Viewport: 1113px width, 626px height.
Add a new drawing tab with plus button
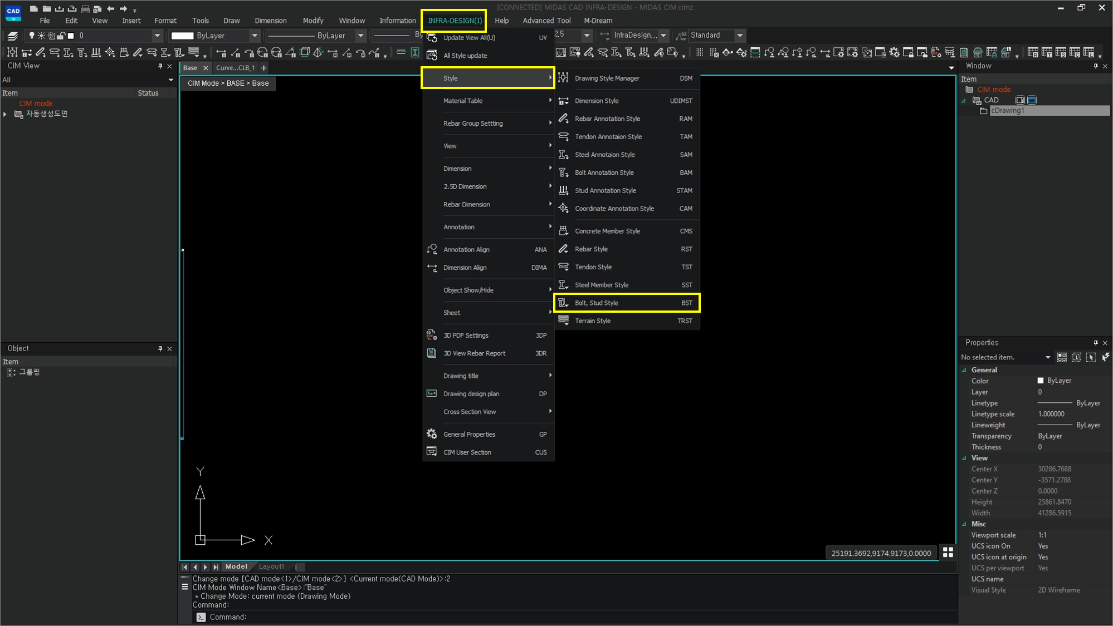point(263,68)
